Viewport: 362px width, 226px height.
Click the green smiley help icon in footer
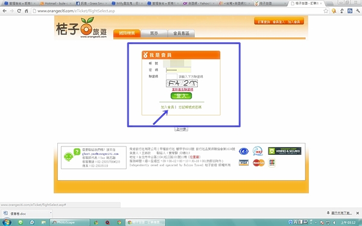[x=69, y=157]
